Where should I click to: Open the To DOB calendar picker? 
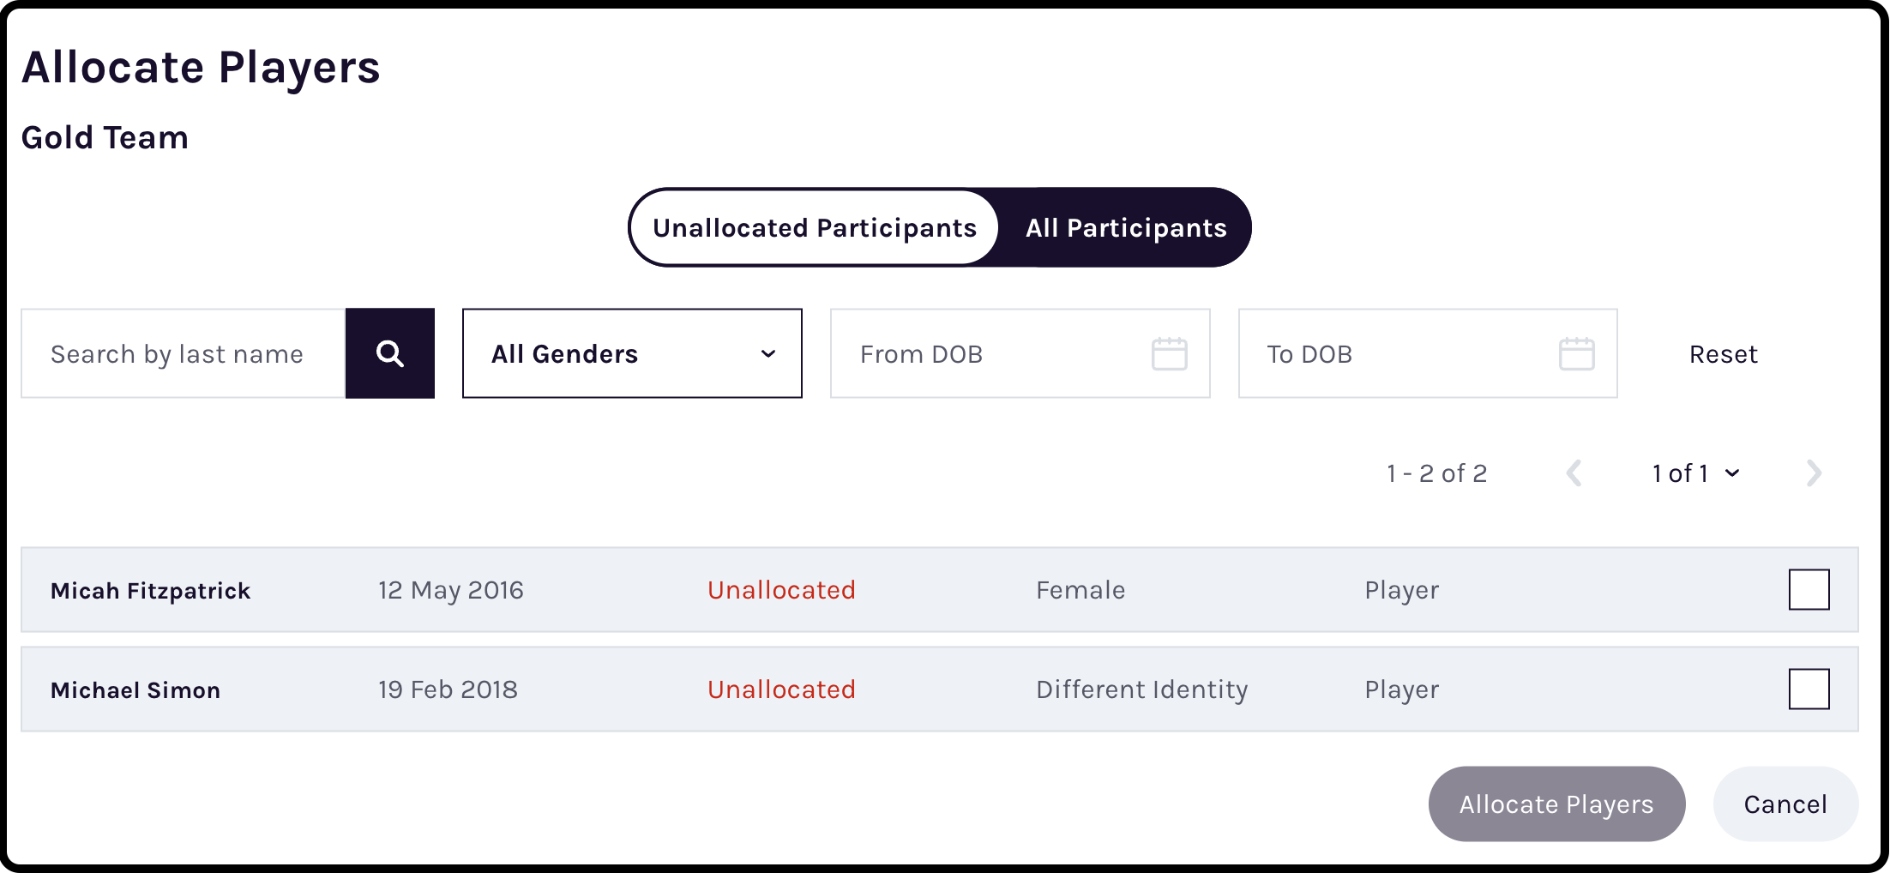click(1576, 353)
